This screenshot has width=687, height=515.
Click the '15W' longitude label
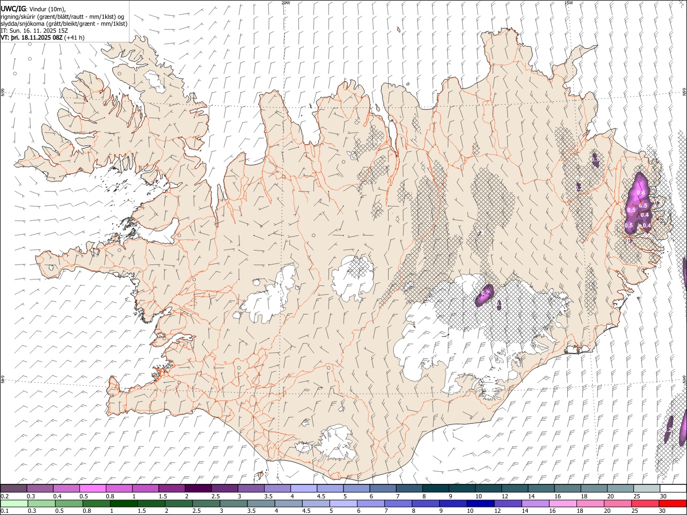[x=568, y=3]
